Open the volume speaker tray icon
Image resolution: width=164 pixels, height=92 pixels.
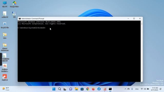point(145,89)
